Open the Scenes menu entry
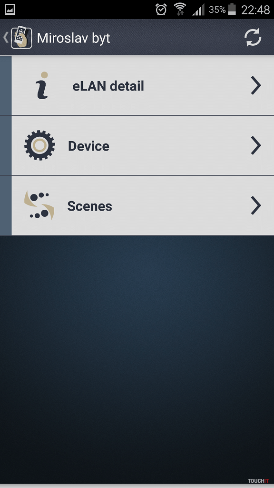The width and height of the screenshot is (274, 488). pos(143,206)
